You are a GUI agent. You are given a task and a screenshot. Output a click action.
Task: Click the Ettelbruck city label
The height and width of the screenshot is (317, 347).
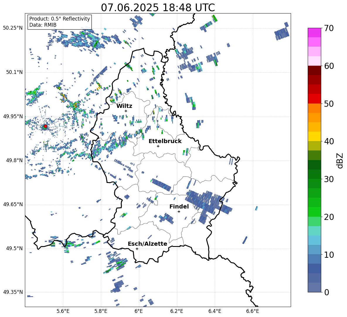[x=165, y=141]
